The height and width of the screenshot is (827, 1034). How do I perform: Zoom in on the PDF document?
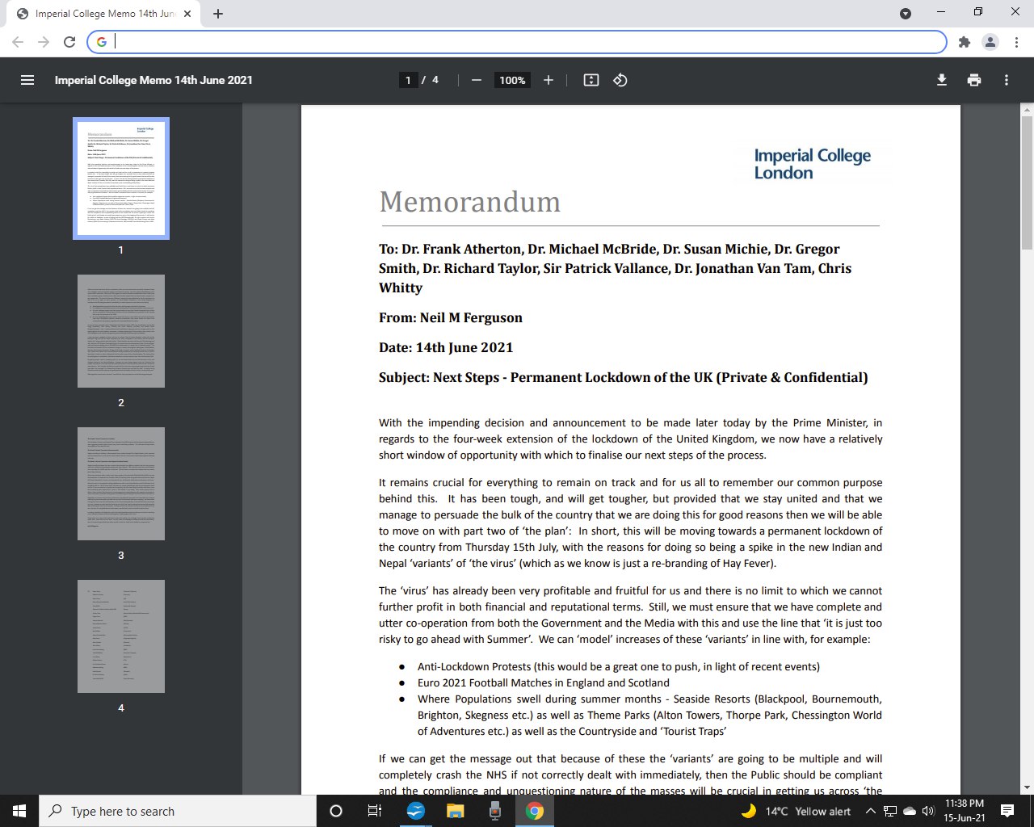tap(549, 80)
